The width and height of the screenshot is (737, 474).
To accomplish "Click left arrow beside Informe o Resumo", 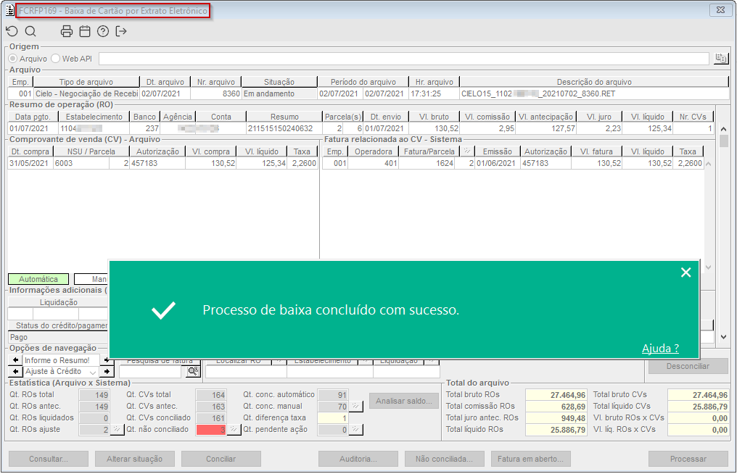I will [15, 359].
